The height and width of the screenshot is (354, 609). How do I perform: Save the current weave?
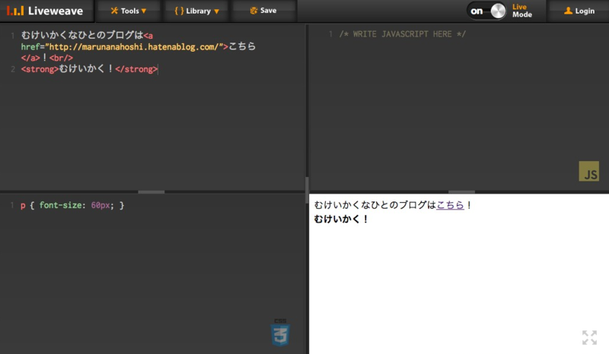[x=263, y=11]
